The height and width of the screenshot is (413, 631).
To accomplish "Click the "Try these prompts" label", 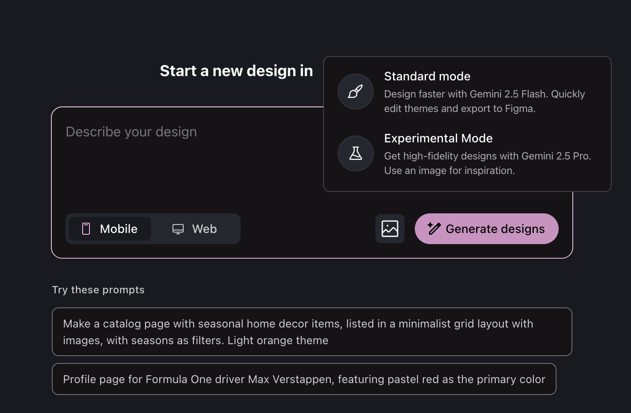I will pos(98,290).
